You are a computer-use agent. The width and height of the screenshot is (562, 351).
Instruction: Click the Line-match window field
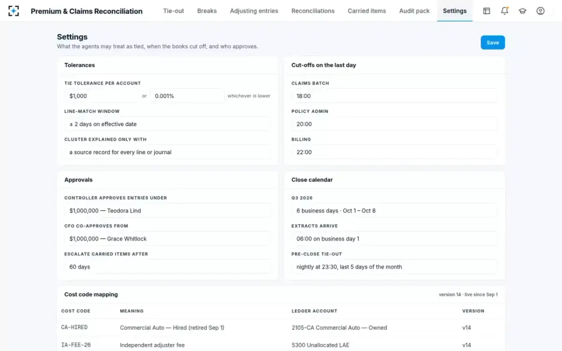tap(167, 124)
